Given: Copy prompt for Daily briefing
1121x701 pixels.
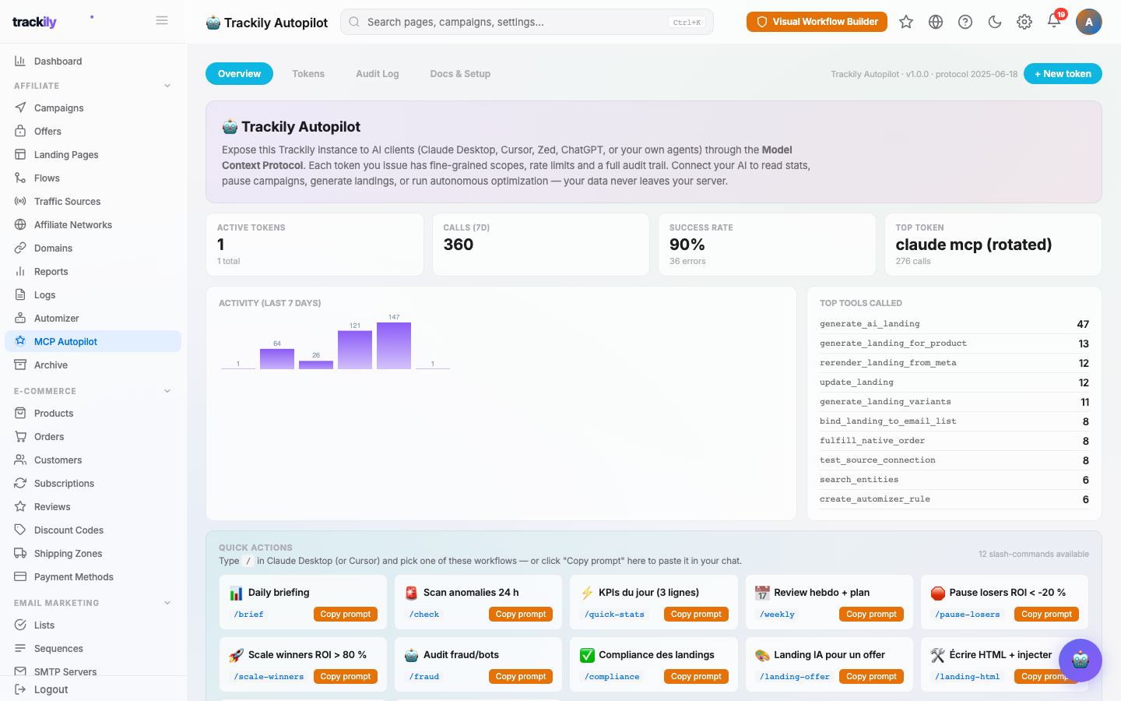Looking at the screenshot, I should point(346,614).
